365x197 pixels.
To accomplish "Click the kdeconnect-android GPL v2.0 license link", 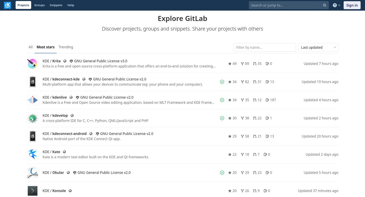I will (x=124, y=134).
